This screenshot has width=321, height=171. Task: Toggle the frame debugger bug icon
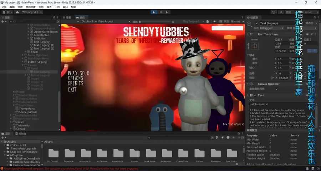(x=208, y=21)
